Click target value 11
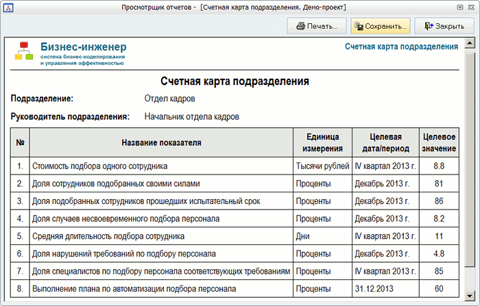Screen dimensions: 480x306 tap(439, 236)
